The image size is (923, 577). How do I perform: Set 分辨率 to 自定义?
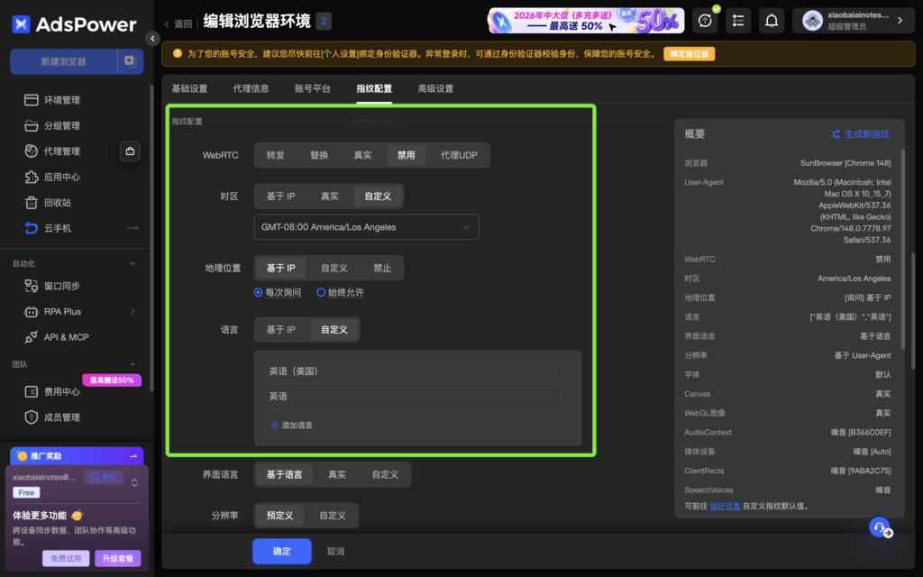333,516
